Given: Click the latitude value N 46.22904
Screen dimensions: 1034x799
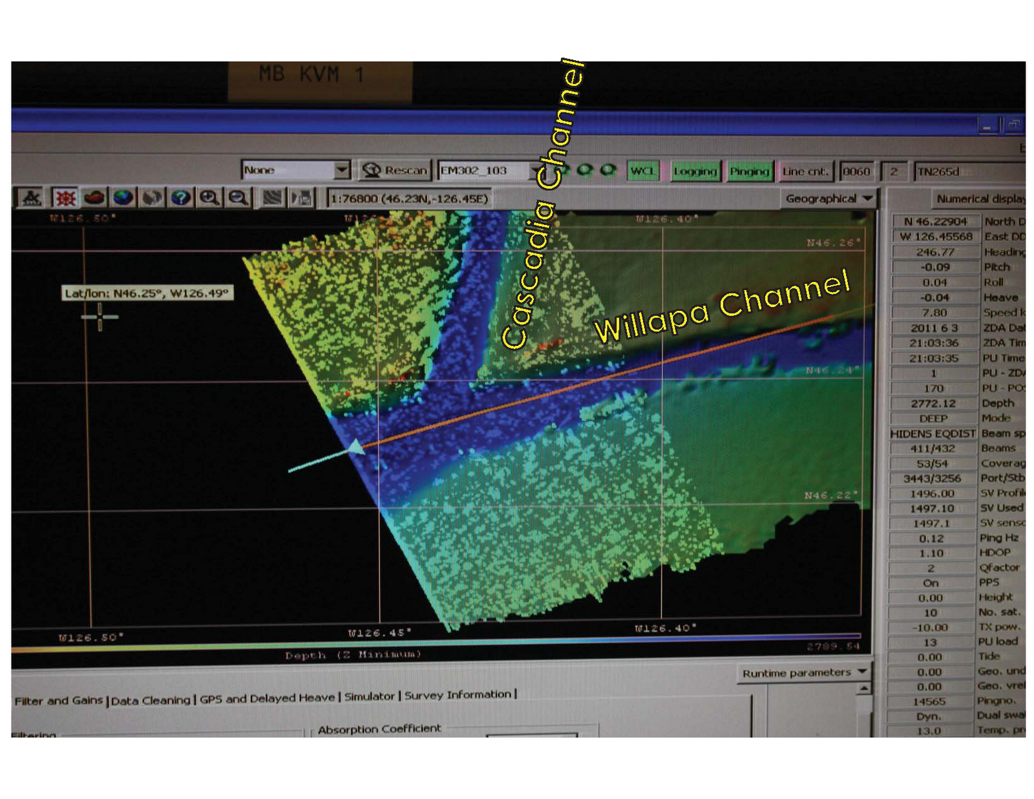Looking at the screenshot, I should [x=935, y=221].
